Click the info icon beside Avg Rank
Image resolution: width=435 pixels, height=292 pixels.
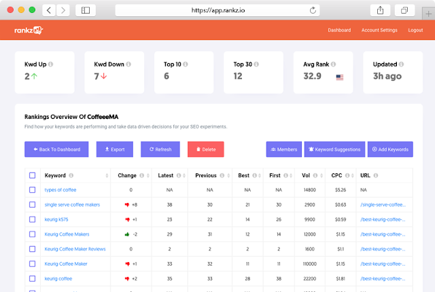tap(333, 65)
